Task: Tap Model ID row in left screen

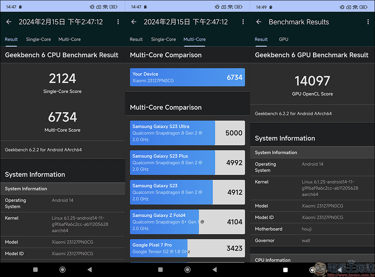Action: tap(62, 253)
